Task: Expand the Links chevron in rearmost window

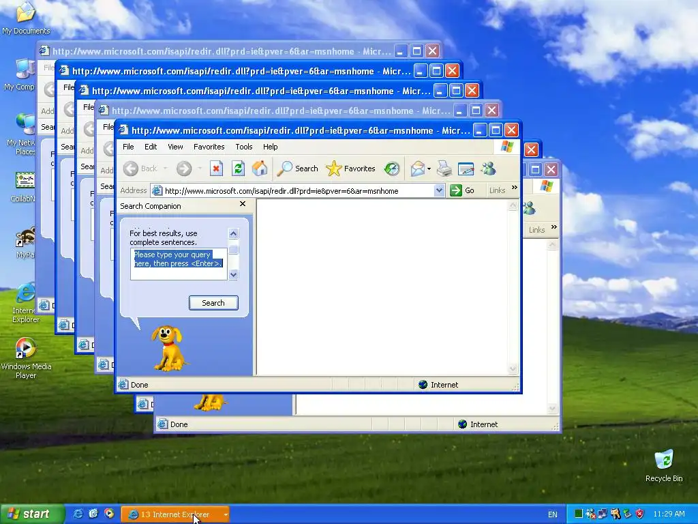Action: click(553, 227)
